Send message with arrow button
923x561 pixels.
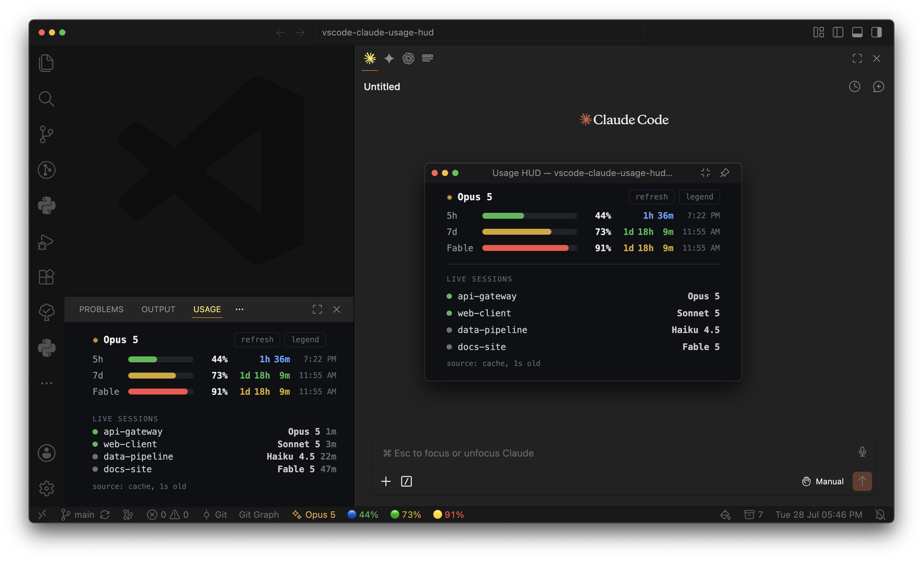[x=862, y=481]
